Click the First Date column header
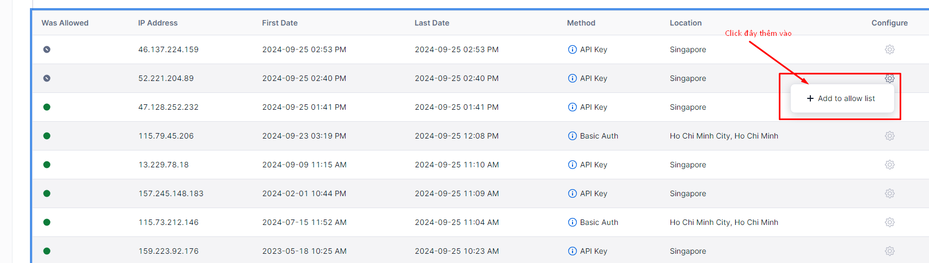This screenshot has height=263, width=929. pyautogui.click(x=280, y=23)
